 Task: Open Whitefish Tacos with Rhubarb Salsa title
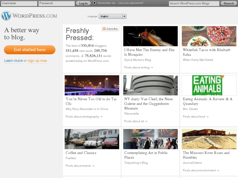click(x=207, y=52)
